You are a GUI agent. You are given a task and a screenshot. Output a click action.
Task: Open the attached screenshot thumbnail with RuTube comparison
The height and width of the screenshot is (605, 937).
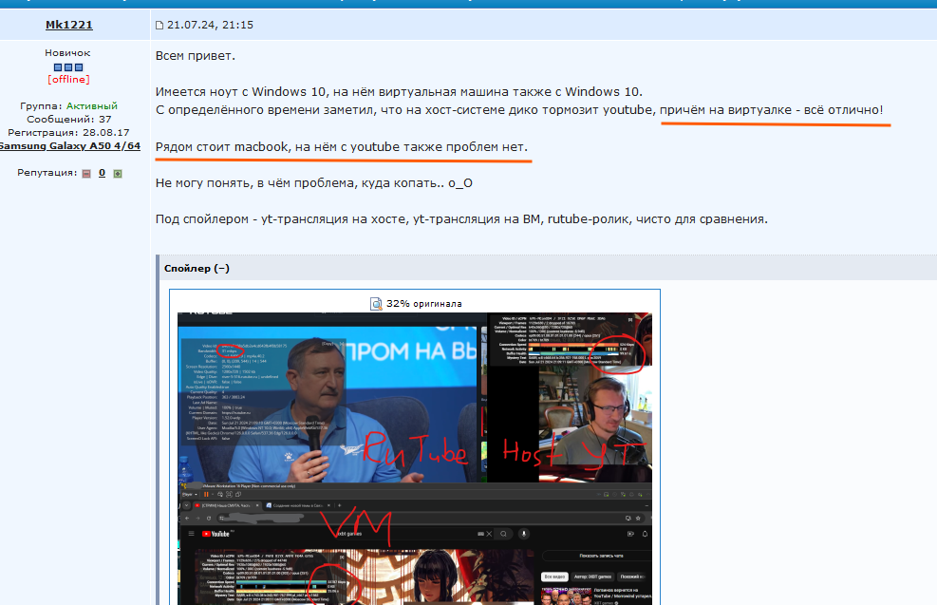pos(415,459)
